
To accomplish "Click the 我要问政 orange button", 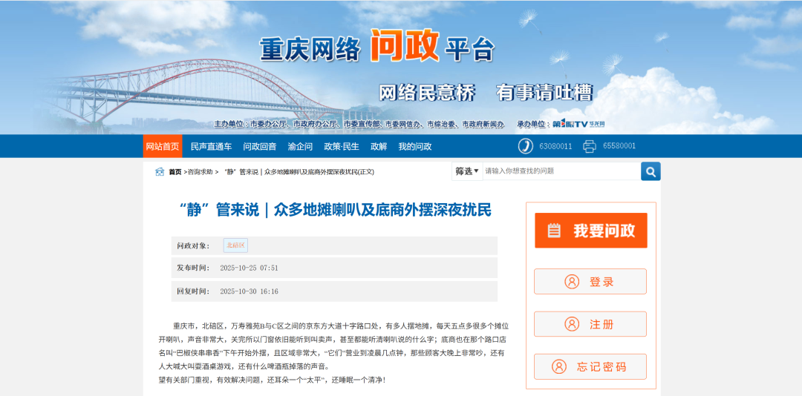I will (x=591, y=231).
